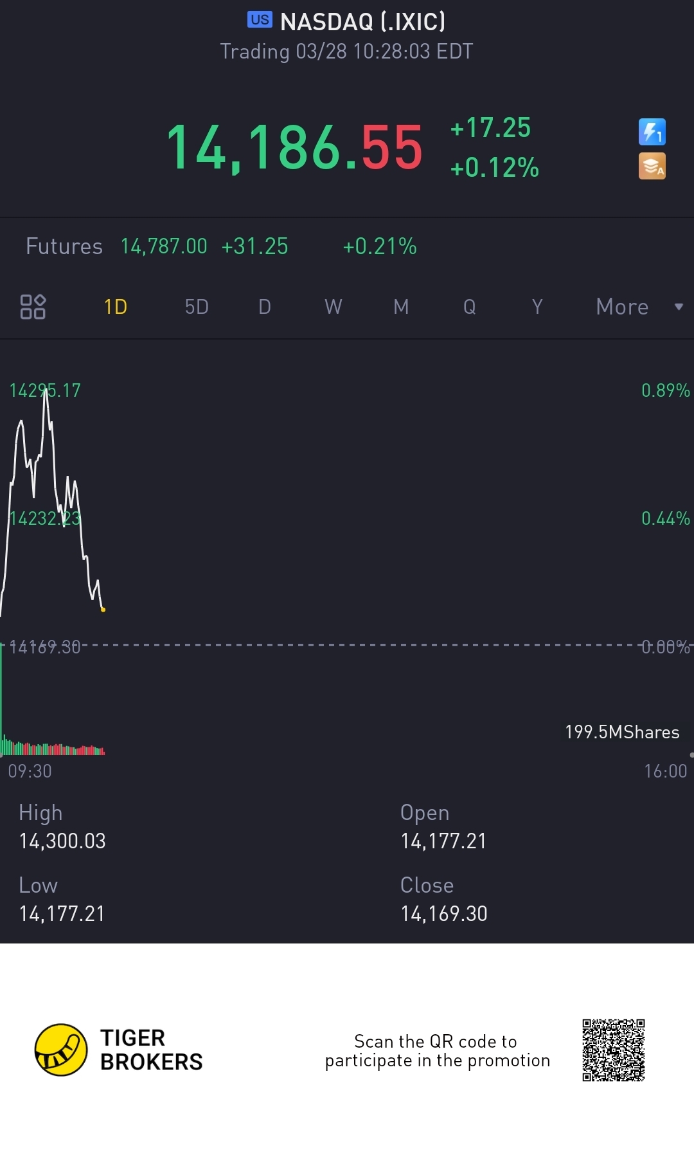Select the yearly Y chart period
The image size is (694, 1157).
pyautogui.click(x=537, y=307)
